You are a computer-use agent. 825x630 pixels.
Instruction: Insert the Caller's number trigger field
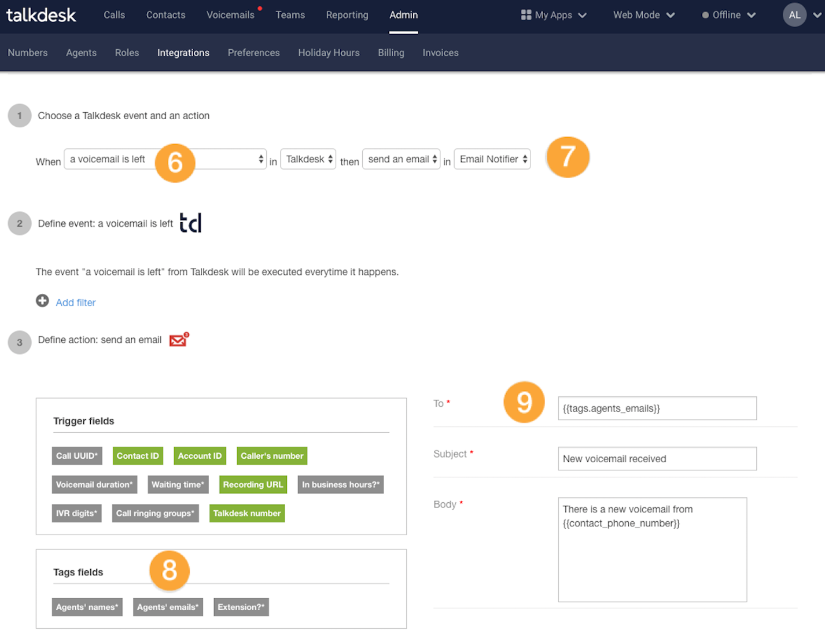pyautogui.click(x=272, y=456)
